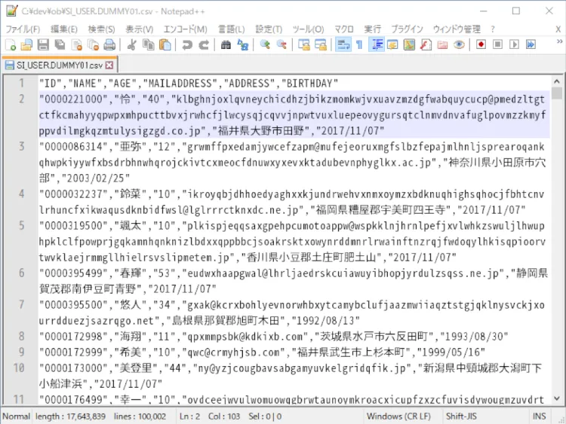Cut selection with the scissors icon

click(x=132, y=44)
